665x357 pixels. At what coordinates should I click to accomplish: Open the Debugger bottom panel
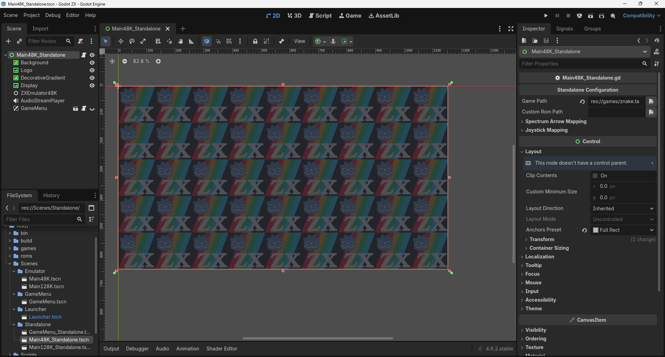[137, 349]
